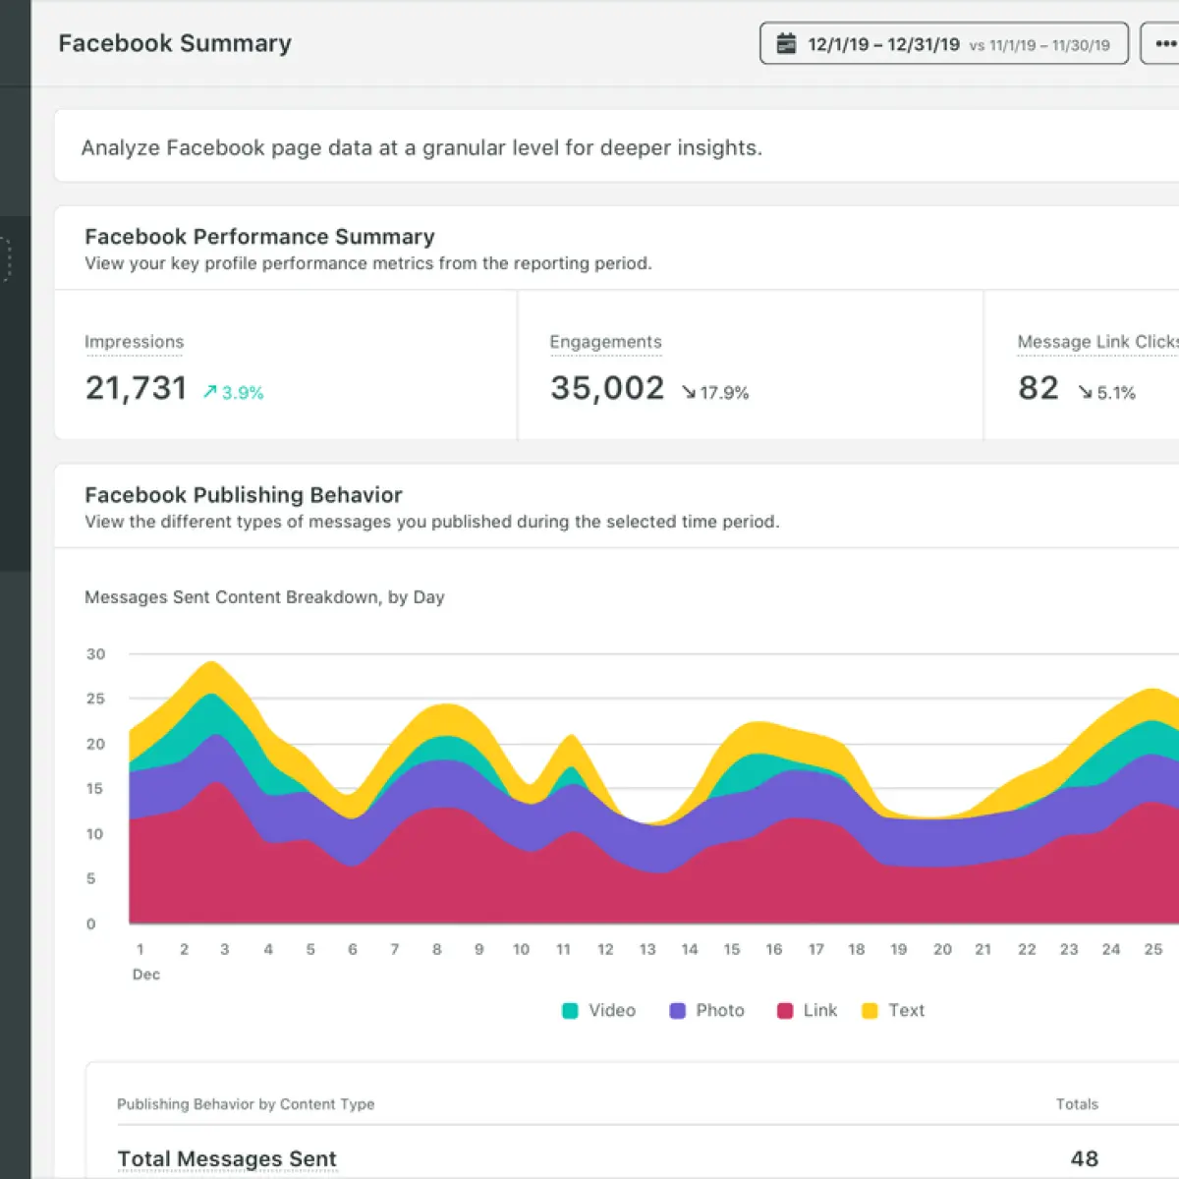
Task: Toggle the Photo series in chart legend
Action: point(706,1010)
